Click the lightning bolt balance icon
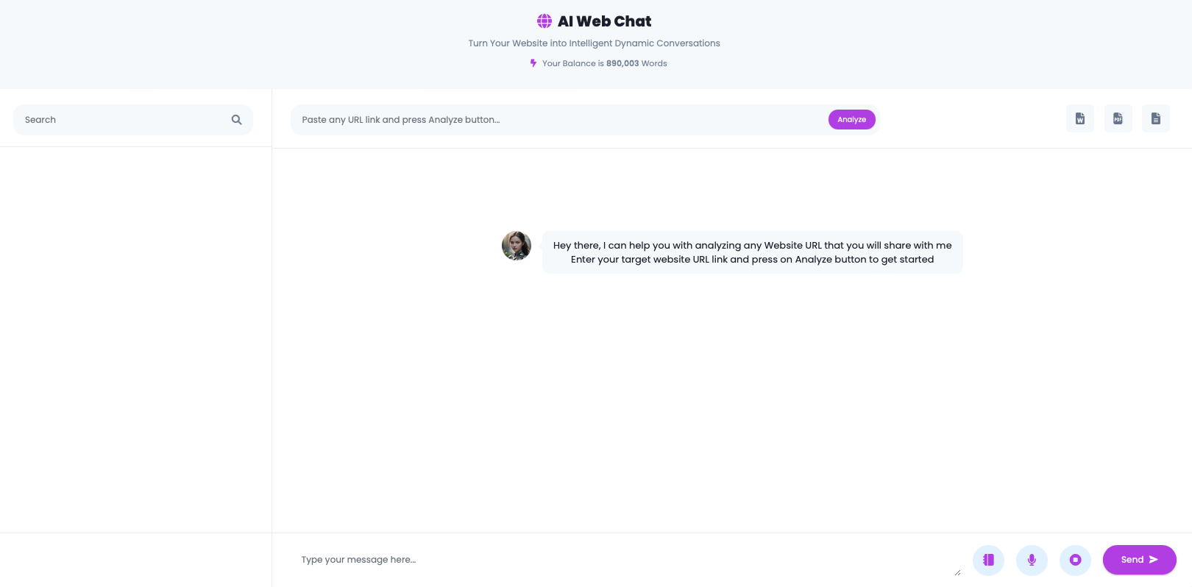The image size is (1192, 587). coord(533,63)
